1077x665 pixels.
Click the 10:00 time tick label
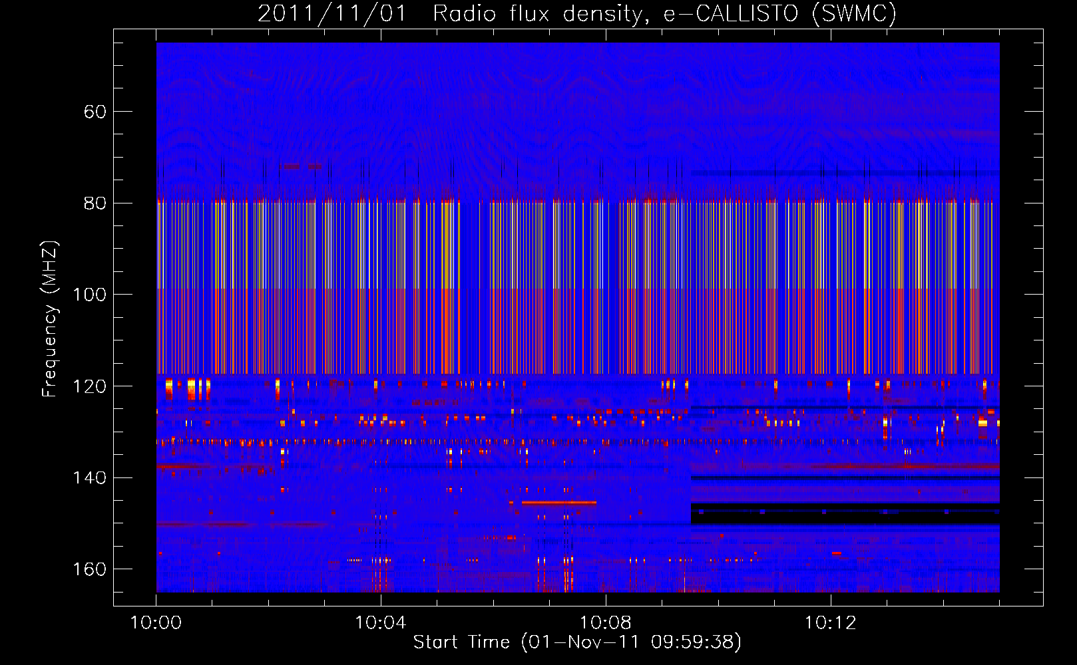click(156, 623)
